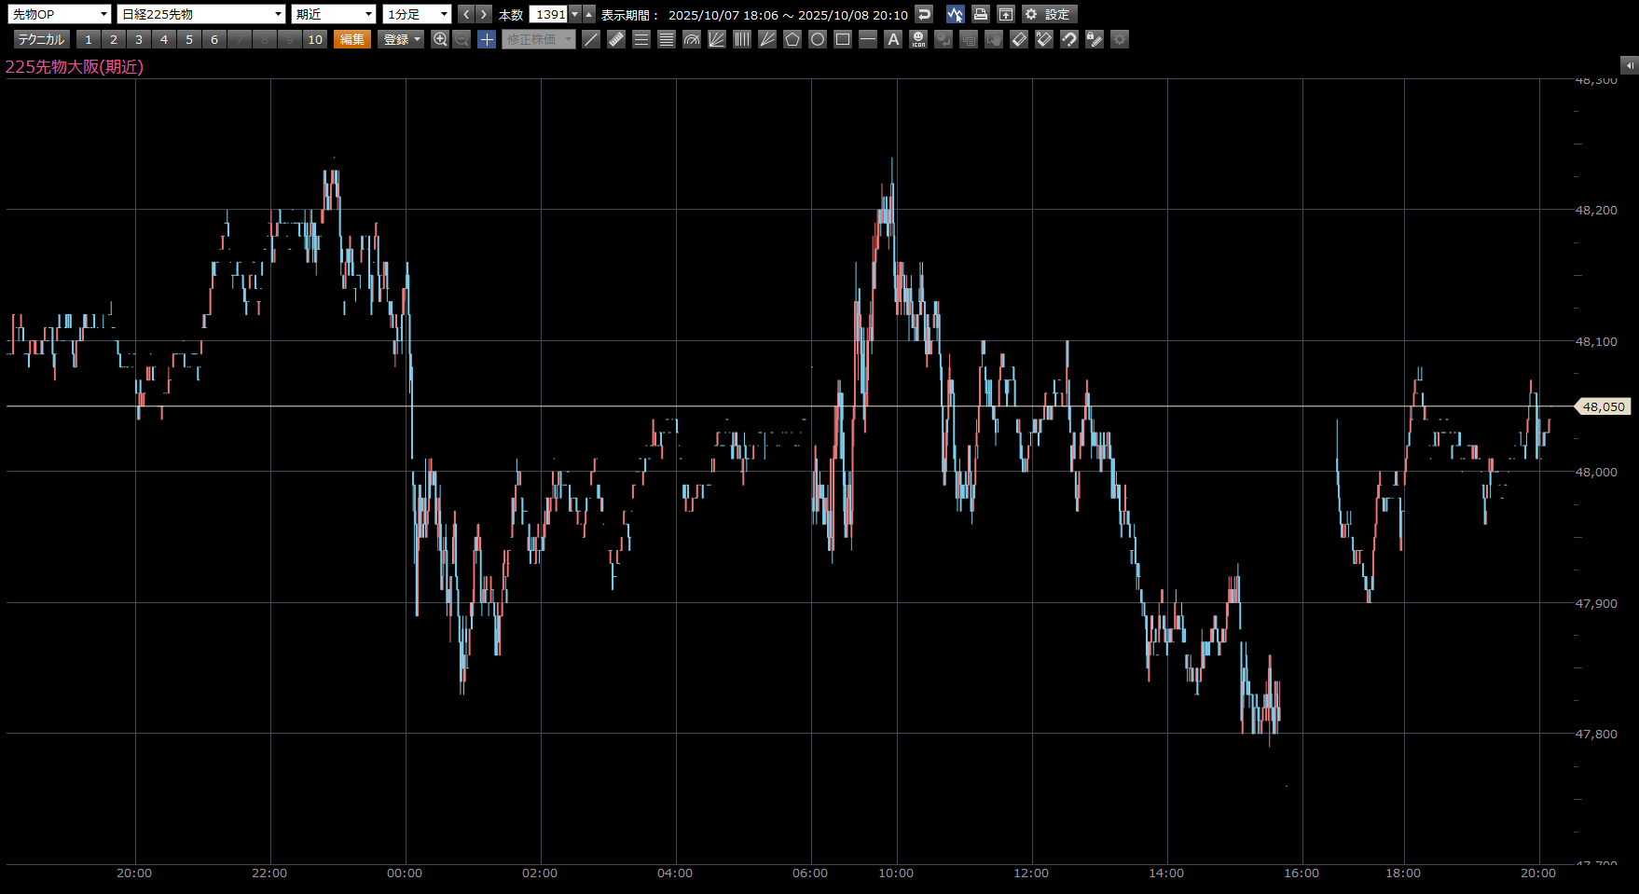Click the print chart icon
The height and width of the screenshot is (894, 1639).
[x=980, y=14]
